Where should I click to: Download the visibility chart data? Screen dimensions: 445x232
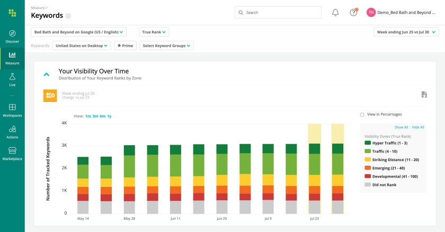coord(424,95)
